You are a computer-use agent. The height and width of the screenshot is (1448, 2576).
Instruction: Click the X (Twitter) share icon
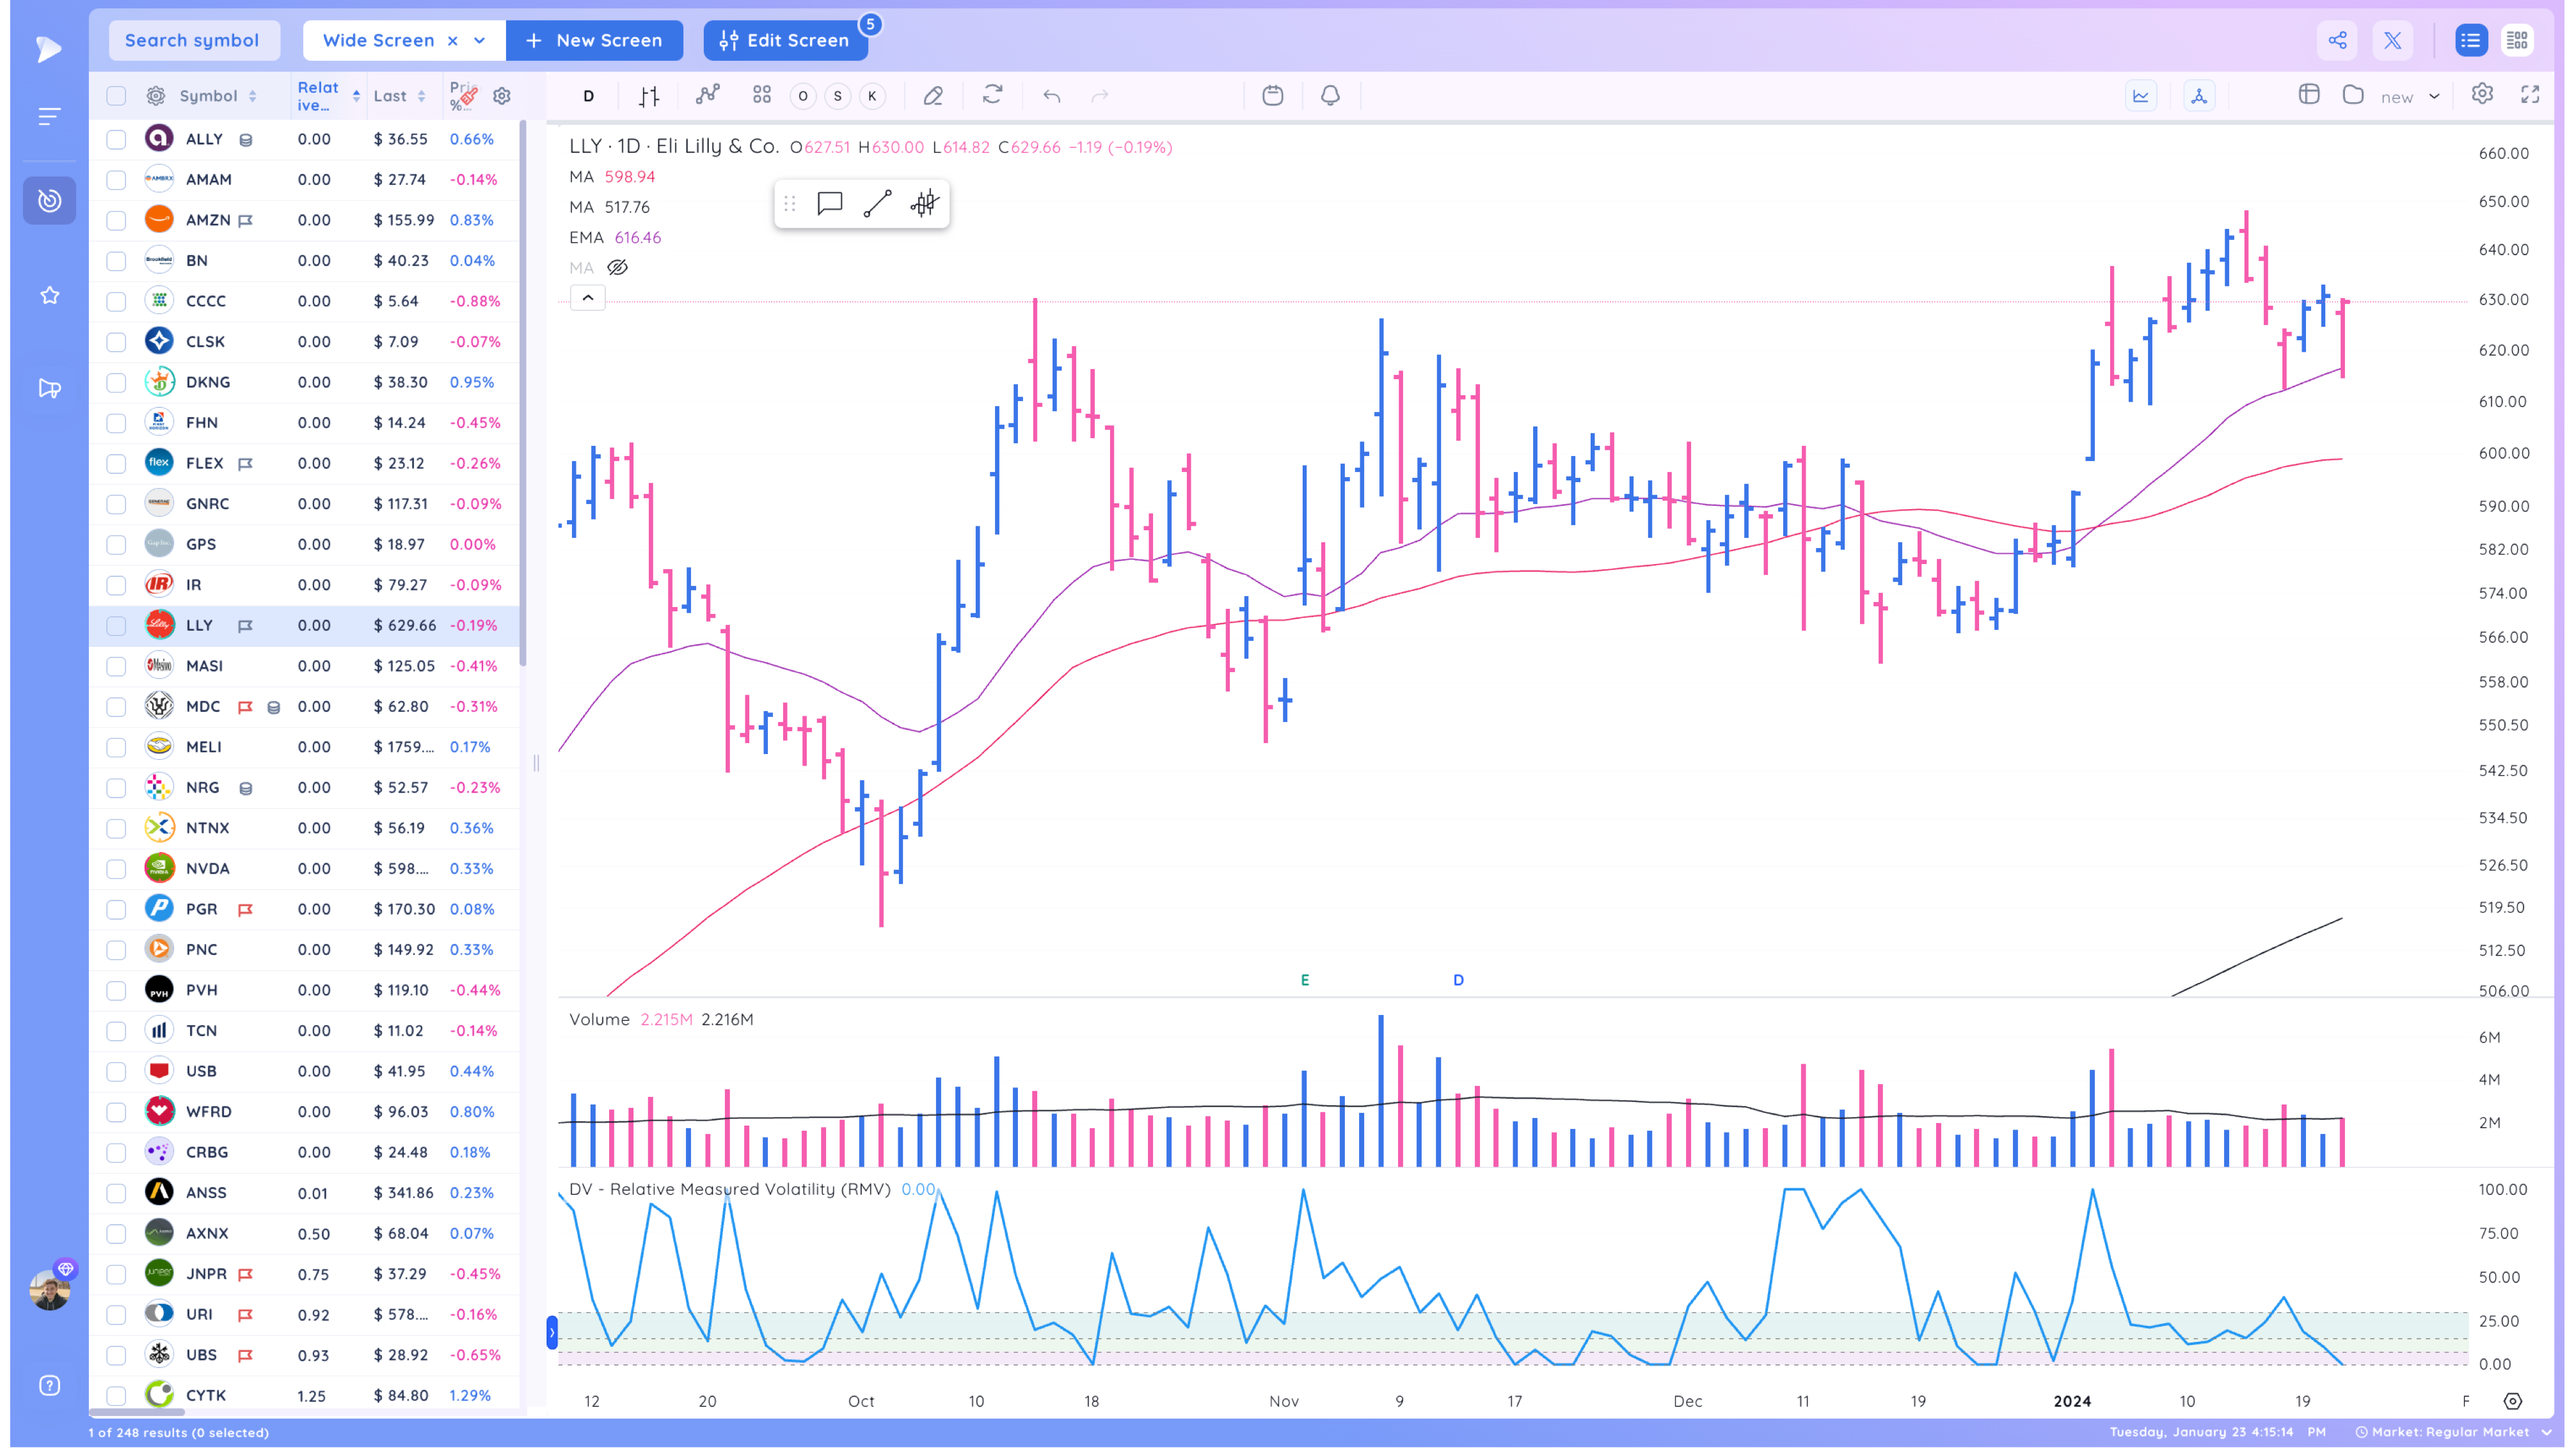coord(2392,40)
